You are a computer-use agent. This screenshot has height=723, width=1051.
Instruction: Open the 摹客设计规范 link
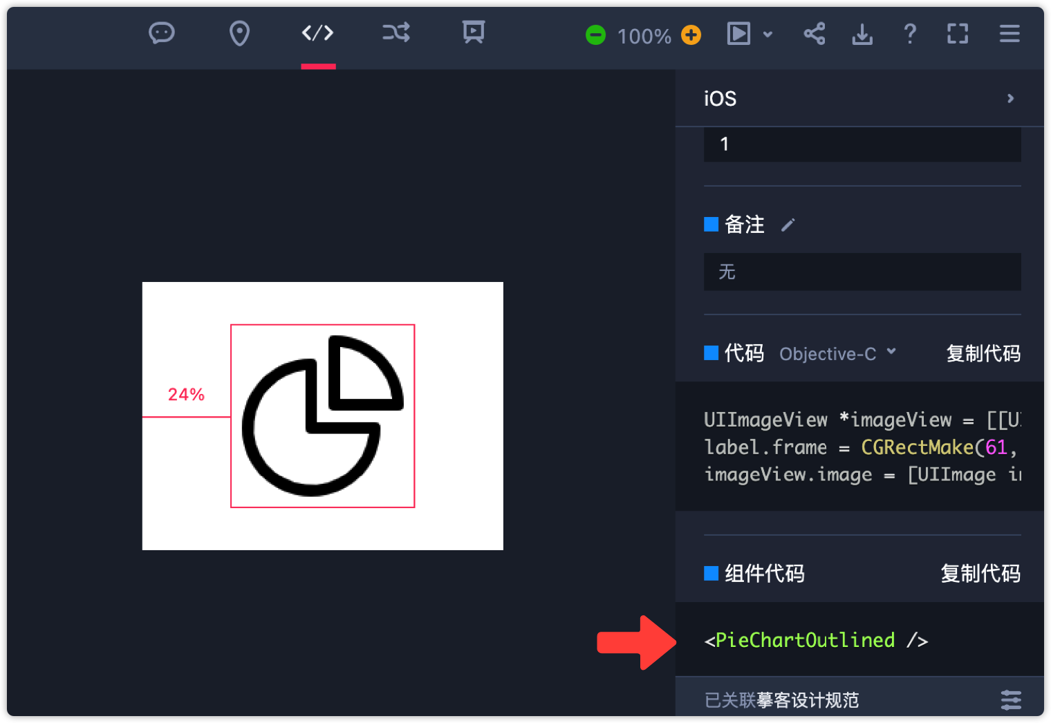tap(808, 700)
